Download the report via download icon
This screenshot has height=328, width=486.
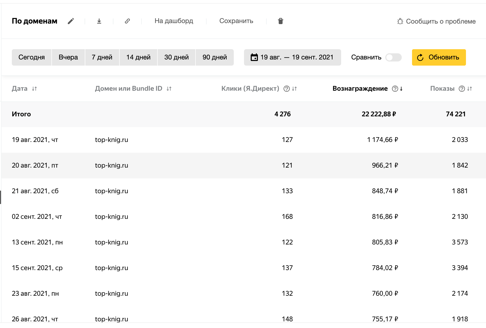pos(99,21)
